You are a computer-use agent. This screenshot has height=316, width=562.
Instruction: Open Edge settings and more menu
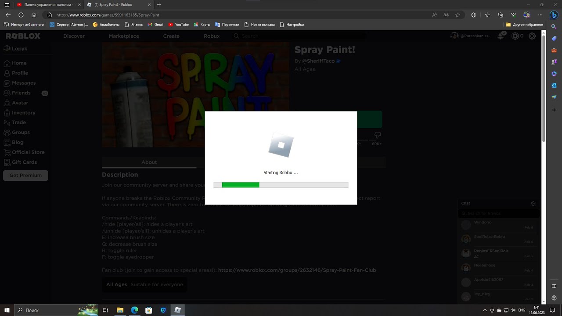540,14
